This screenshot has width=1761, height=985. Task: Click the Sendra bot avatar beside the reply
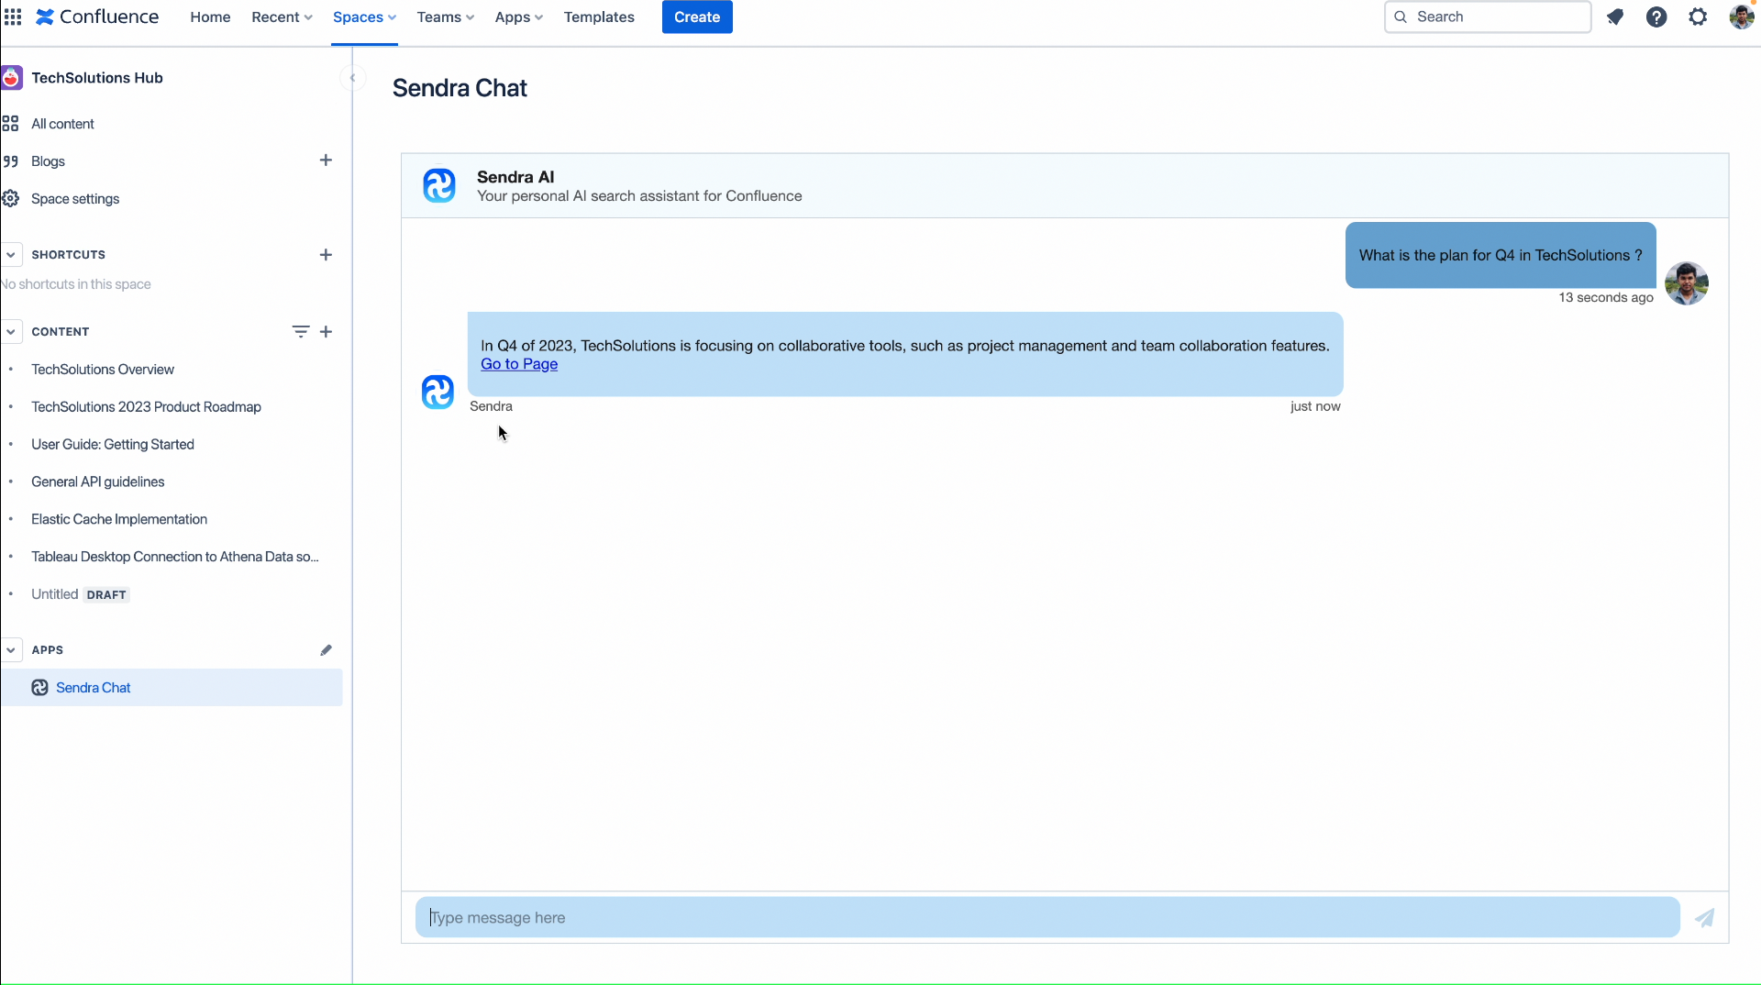[437, 392]
